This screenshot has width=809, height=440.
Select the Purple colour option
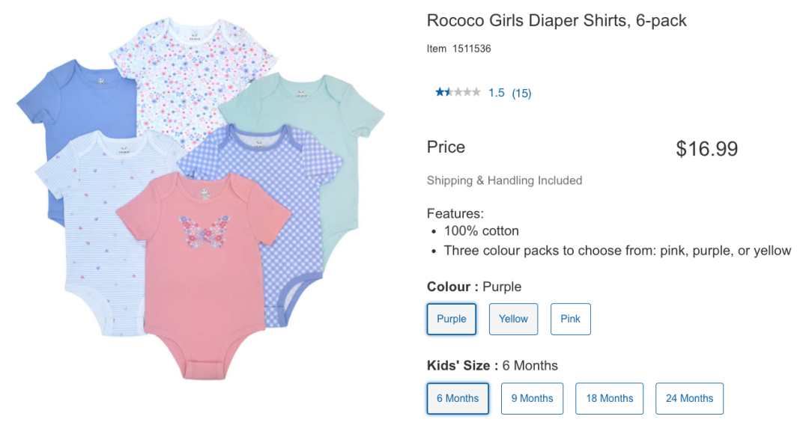(x=452, y=319)
